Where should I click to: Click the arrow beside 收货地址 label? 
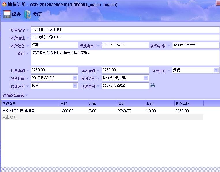(27, 38)
